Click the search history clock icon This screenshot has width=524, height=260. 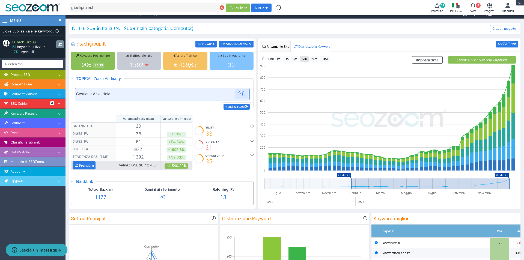(278, 8)
